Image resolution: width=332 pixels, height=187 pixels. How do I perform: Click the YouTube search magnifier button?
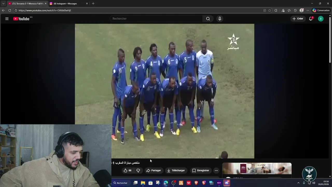coord(208,19)
